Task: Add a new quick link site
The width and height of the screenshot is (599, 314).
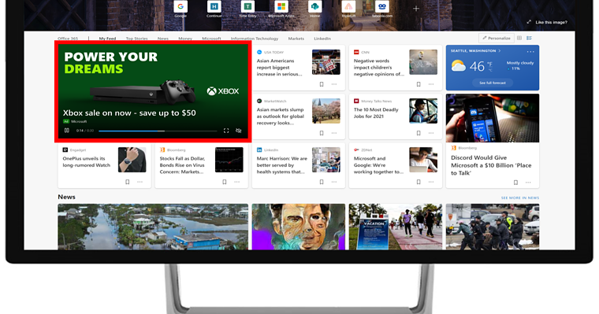Action: pos(416,9)
